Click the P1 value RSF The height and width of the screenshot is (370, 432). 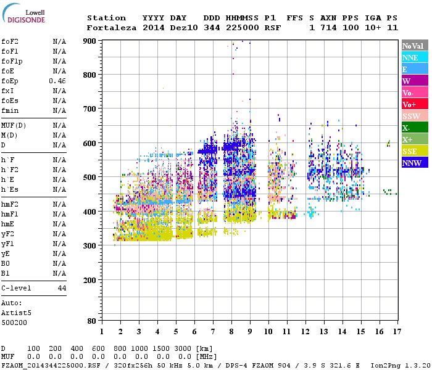[273, 28]
